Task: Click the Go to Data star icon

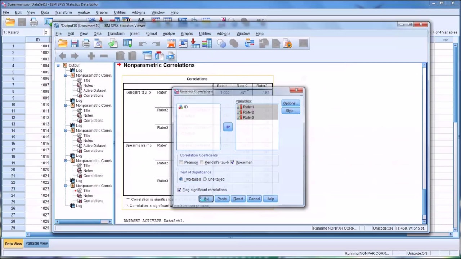Action: tap(171, 44)
